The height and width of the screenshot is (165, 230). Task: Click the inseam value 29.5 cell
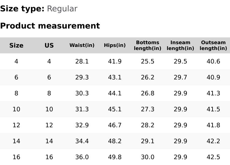click(180, 61)
